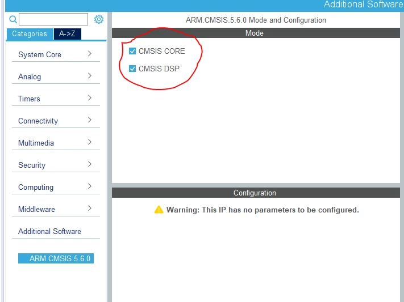Expand the Middleware category chevron
404x302 pixels.
[x=90, y=209]
